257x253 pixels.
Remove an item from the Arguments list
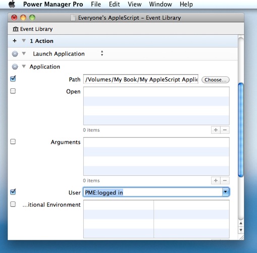[225, 180]
